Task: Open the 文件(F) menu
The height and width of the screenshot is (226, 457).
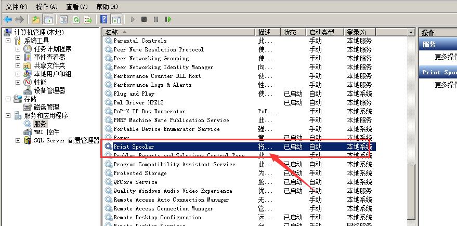Action: (17, 6)
